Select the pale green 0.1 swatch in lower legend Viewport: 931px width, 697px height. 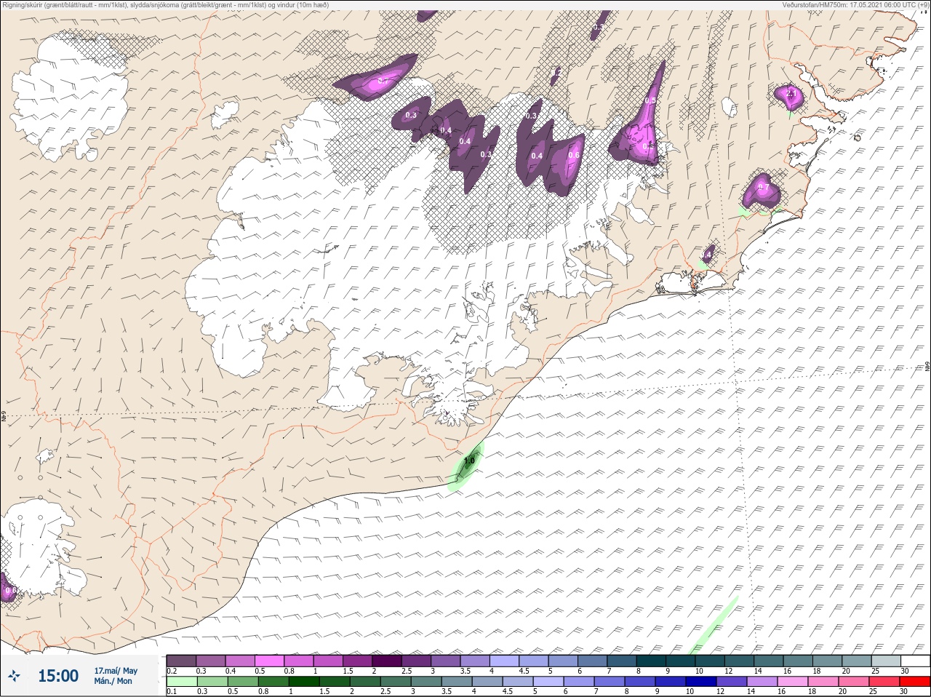pyautogui.click(x=181, y=682)
